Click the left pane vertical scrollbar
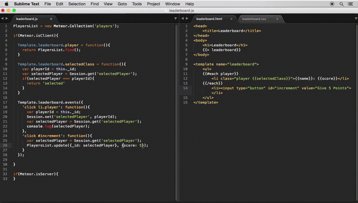The width and height of the screenshot is (358, 203). point(177,112)
